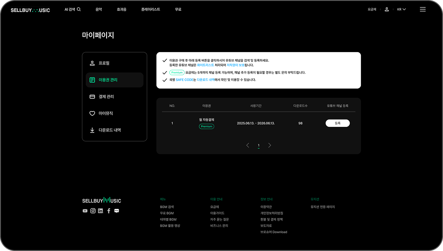Screen dimensions: 443x251
Task: Open the 무료 menu
Action: point(178,9)
